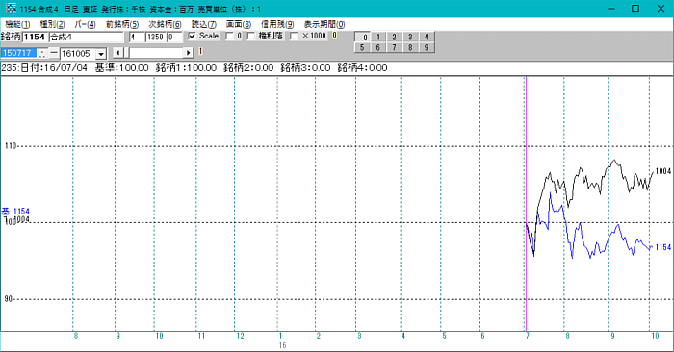Click the scrollbar right arrow

(x=189, y=53)
